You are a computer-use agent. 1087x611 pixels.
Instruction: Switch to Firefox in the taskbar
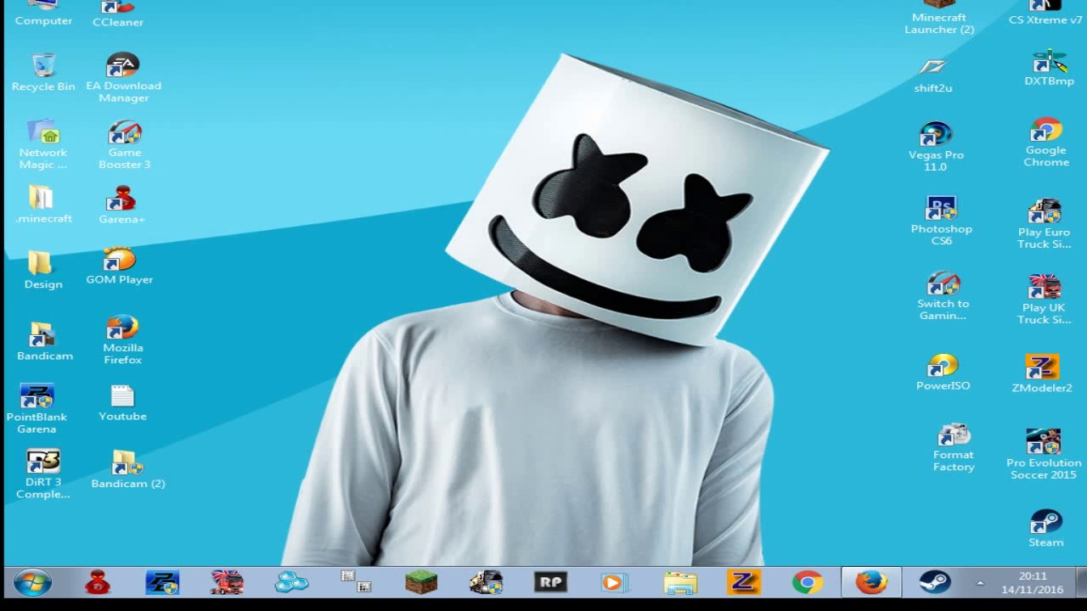(x=871, y=583)
